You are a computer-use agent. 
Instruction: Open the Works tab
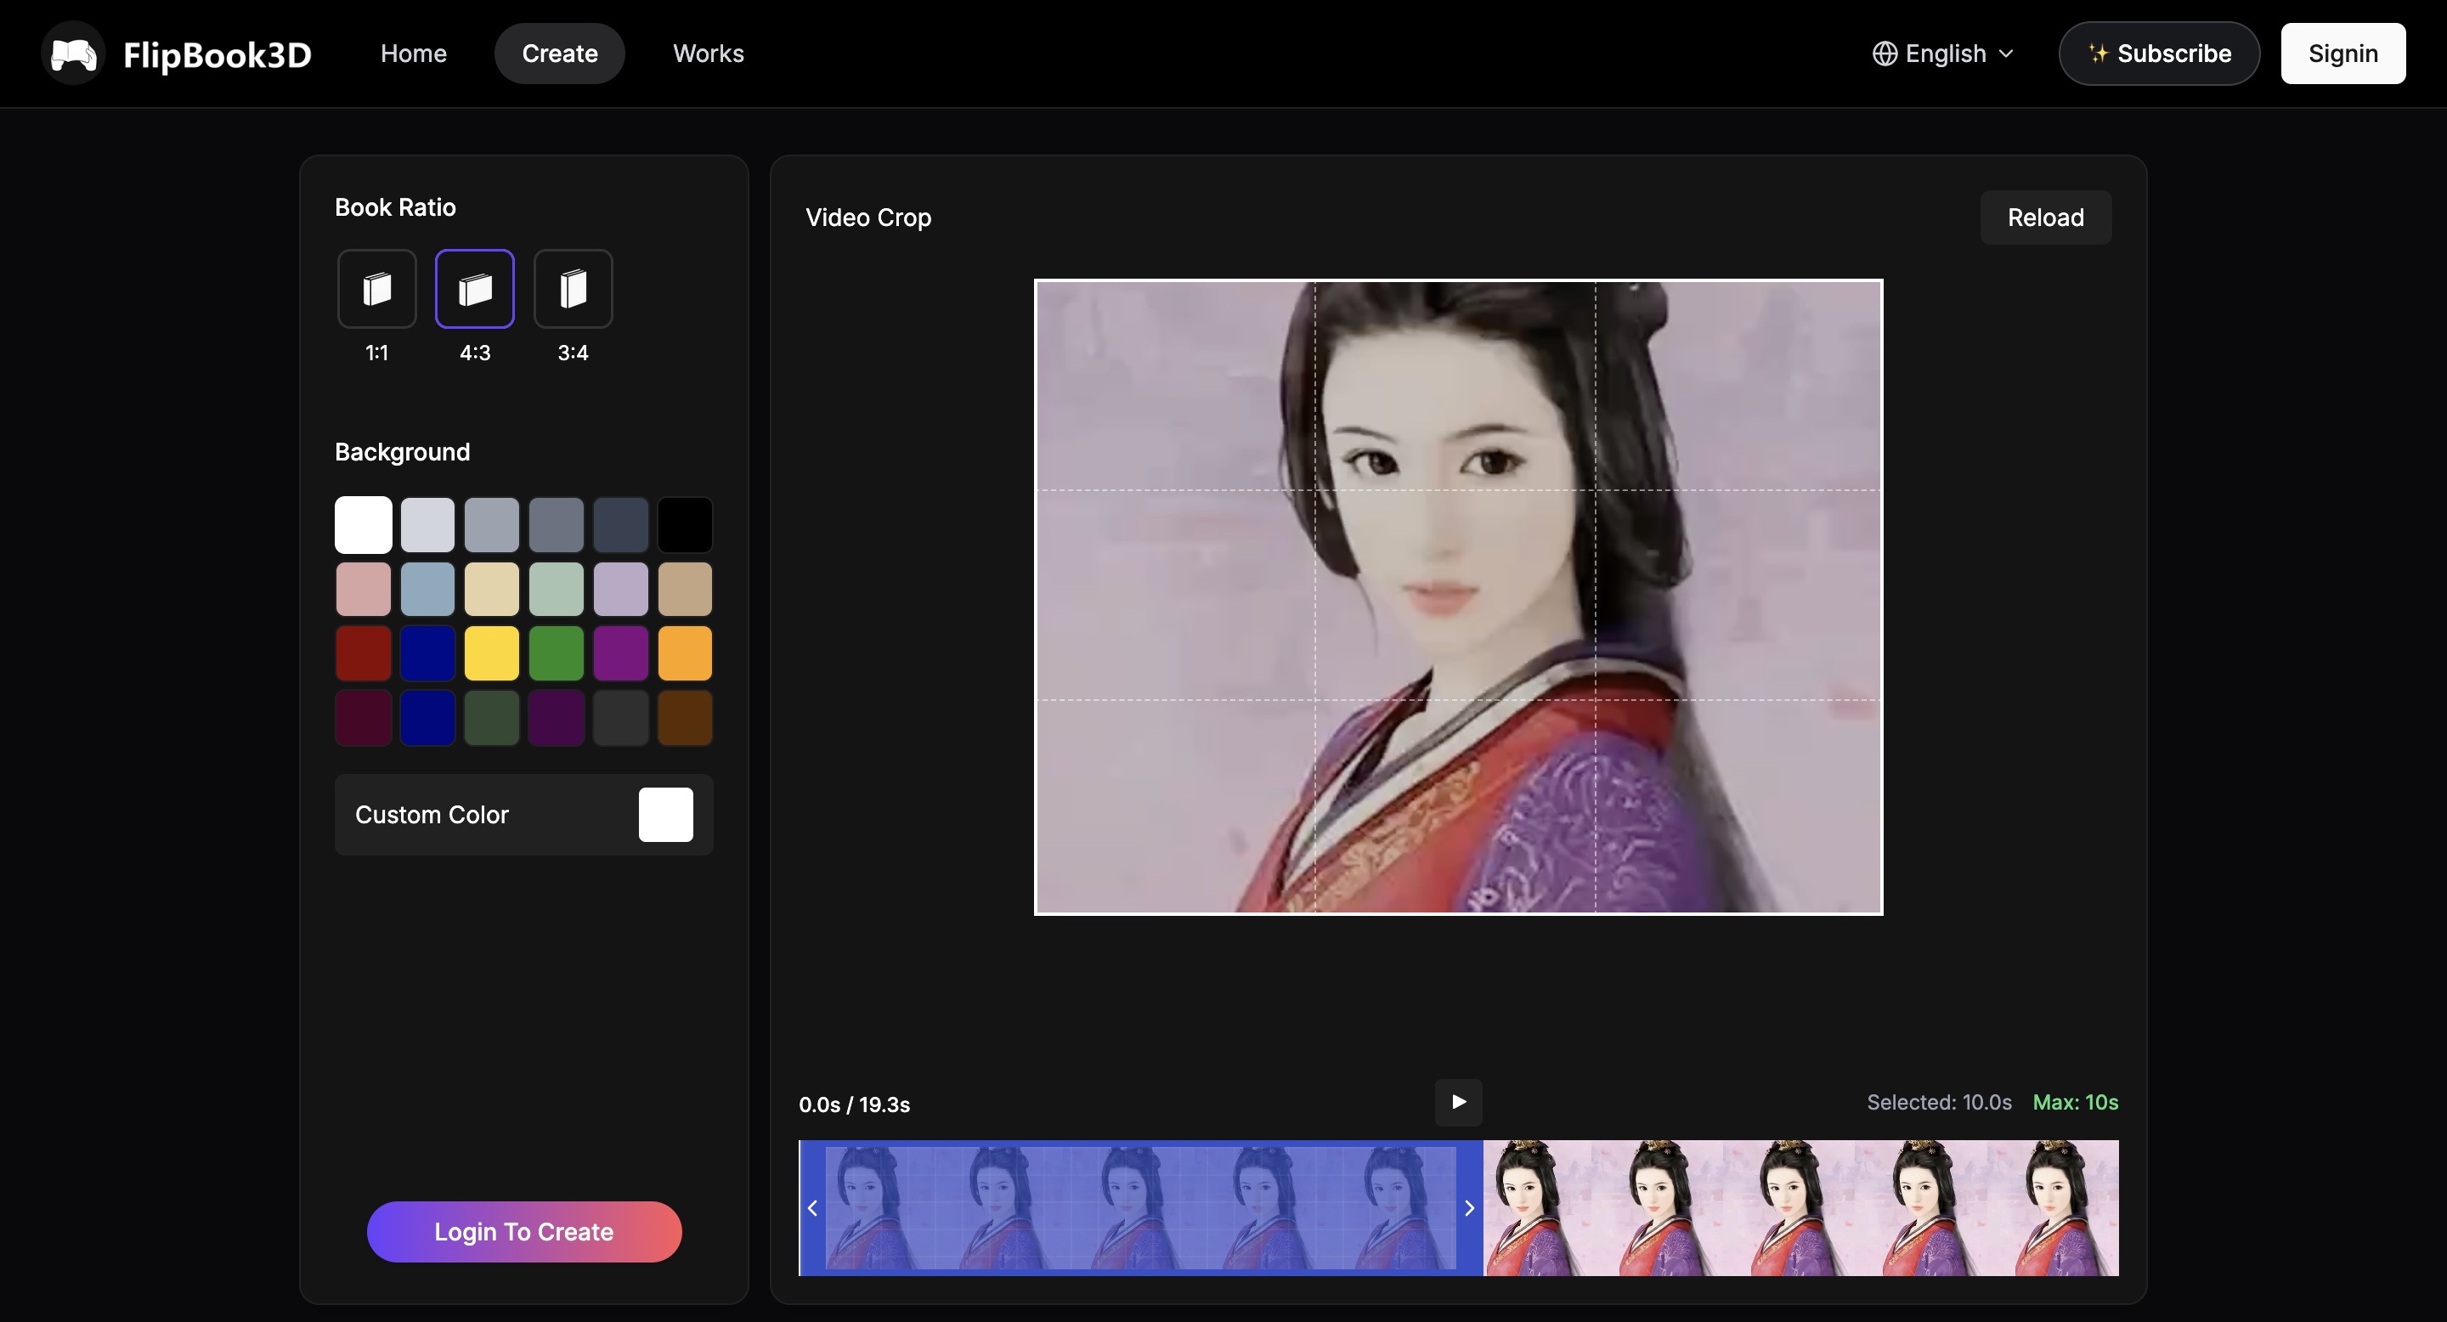708,54
